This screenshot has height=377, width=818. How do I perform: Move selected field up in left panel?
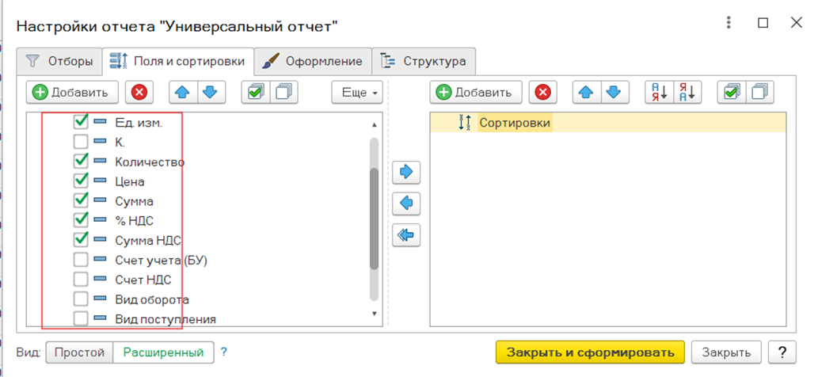click(181, 93)
